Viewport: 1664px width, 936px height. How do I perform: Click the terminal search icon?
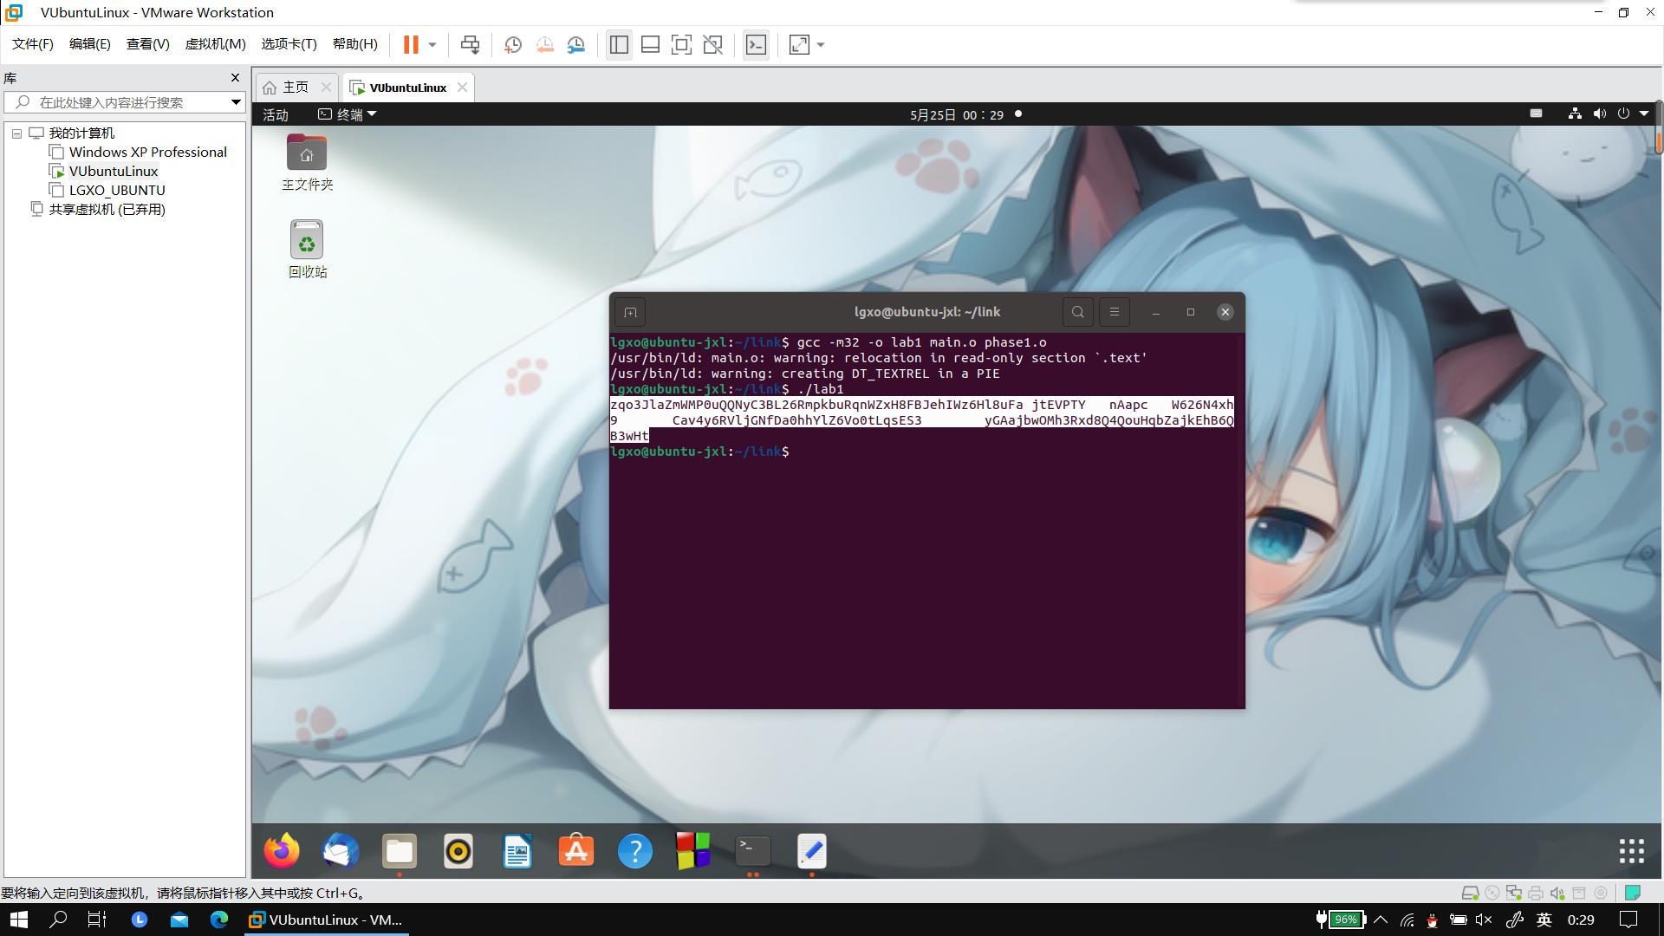(1077, 312)
